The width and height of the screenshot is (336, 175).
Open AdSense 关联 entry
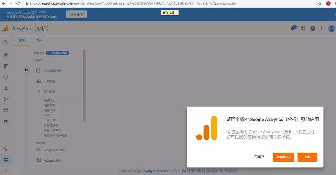pyautogui.click(x=52, y=160)
